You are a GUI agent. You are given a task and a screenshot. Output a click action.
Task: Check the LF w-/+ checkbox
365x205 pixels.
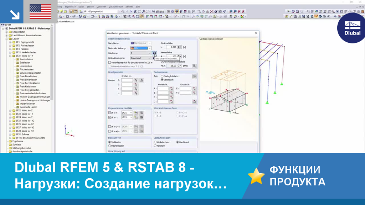[x=109, y=127]
